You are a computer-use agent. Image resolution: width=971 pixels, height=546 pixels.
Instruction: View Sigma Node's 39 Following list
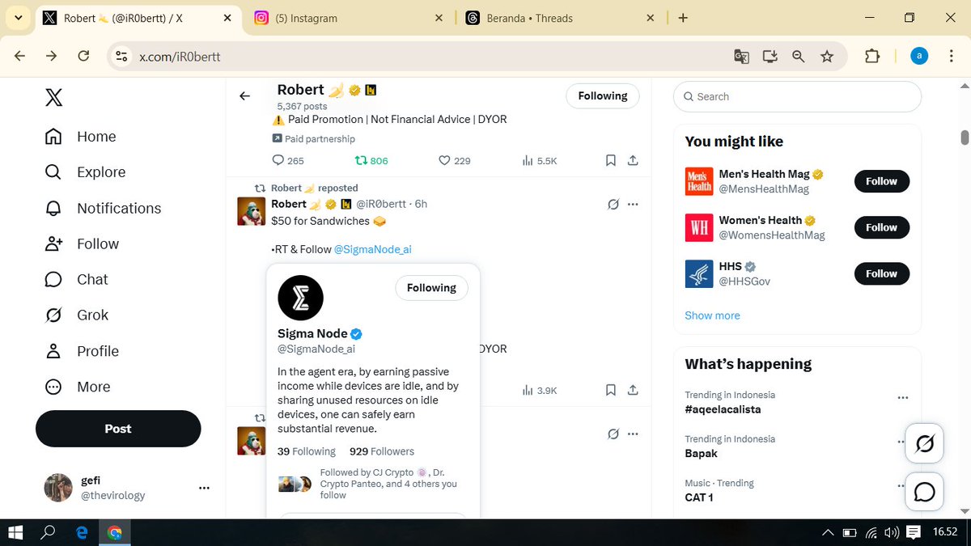(306, 451)
